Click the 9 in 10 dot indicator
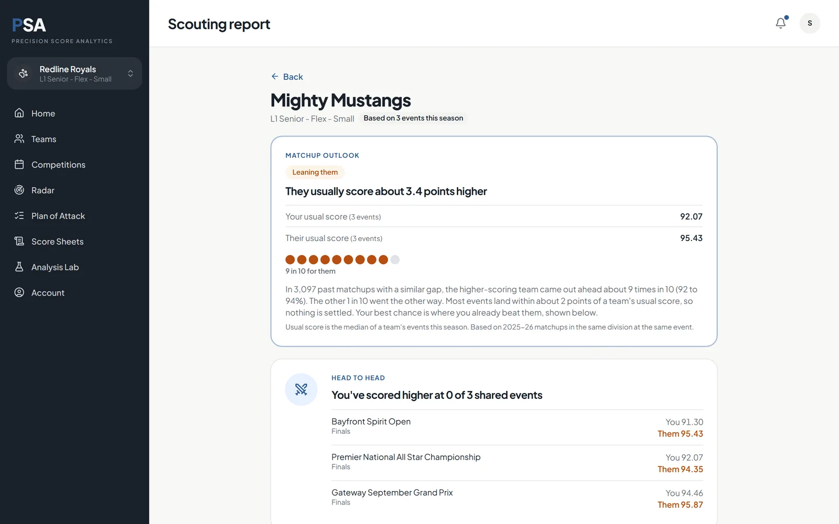 click(342, 259)
